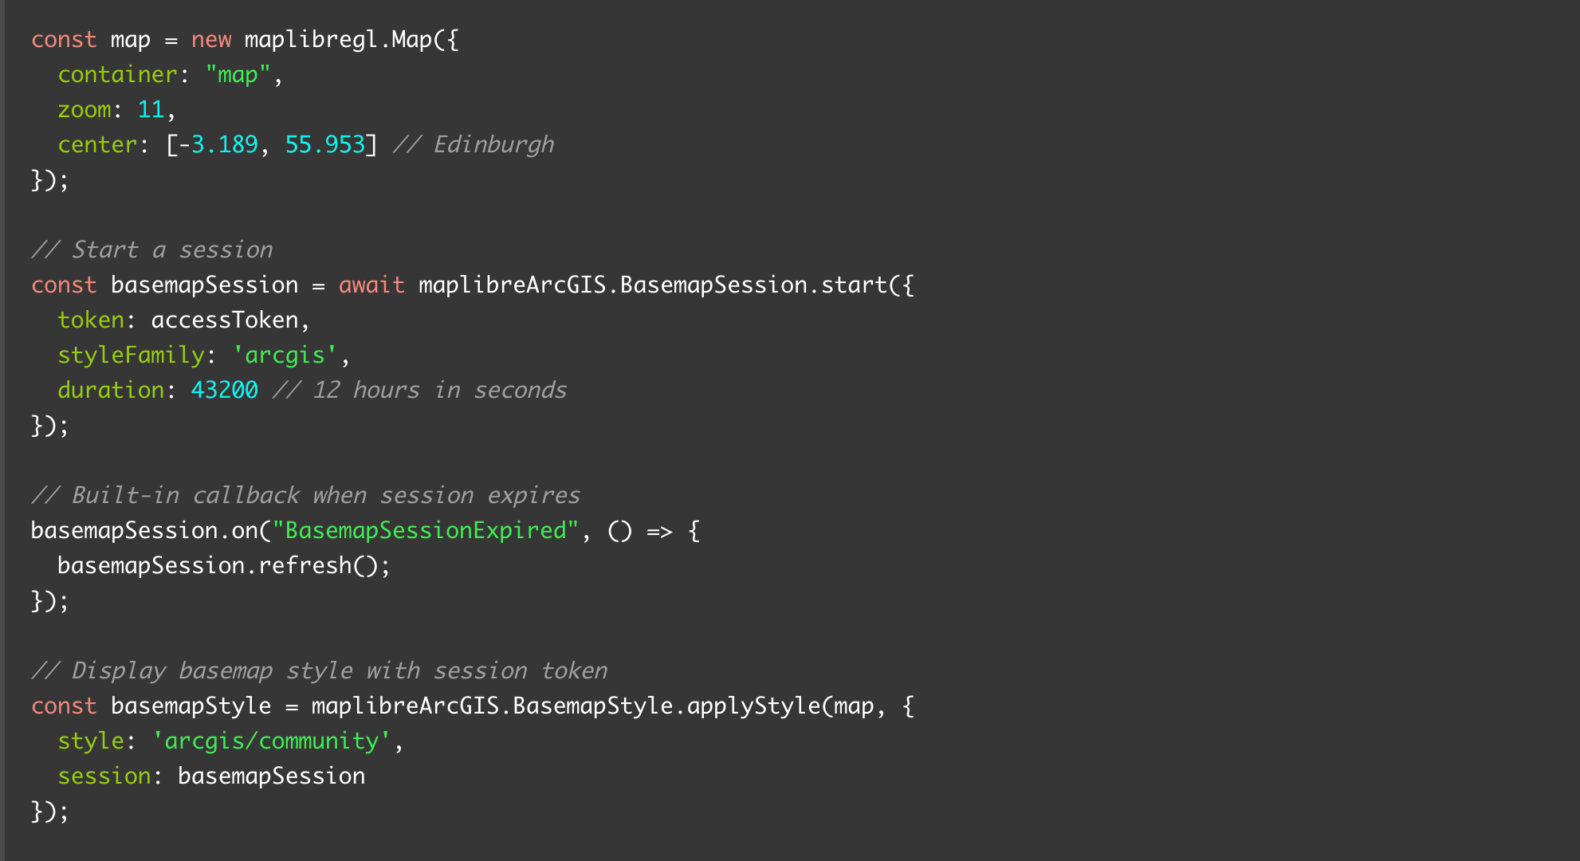The image size is (1580, 861).
Task: Click the styleFamily property key
Action: pyautogui.click(x=131, y=356)
